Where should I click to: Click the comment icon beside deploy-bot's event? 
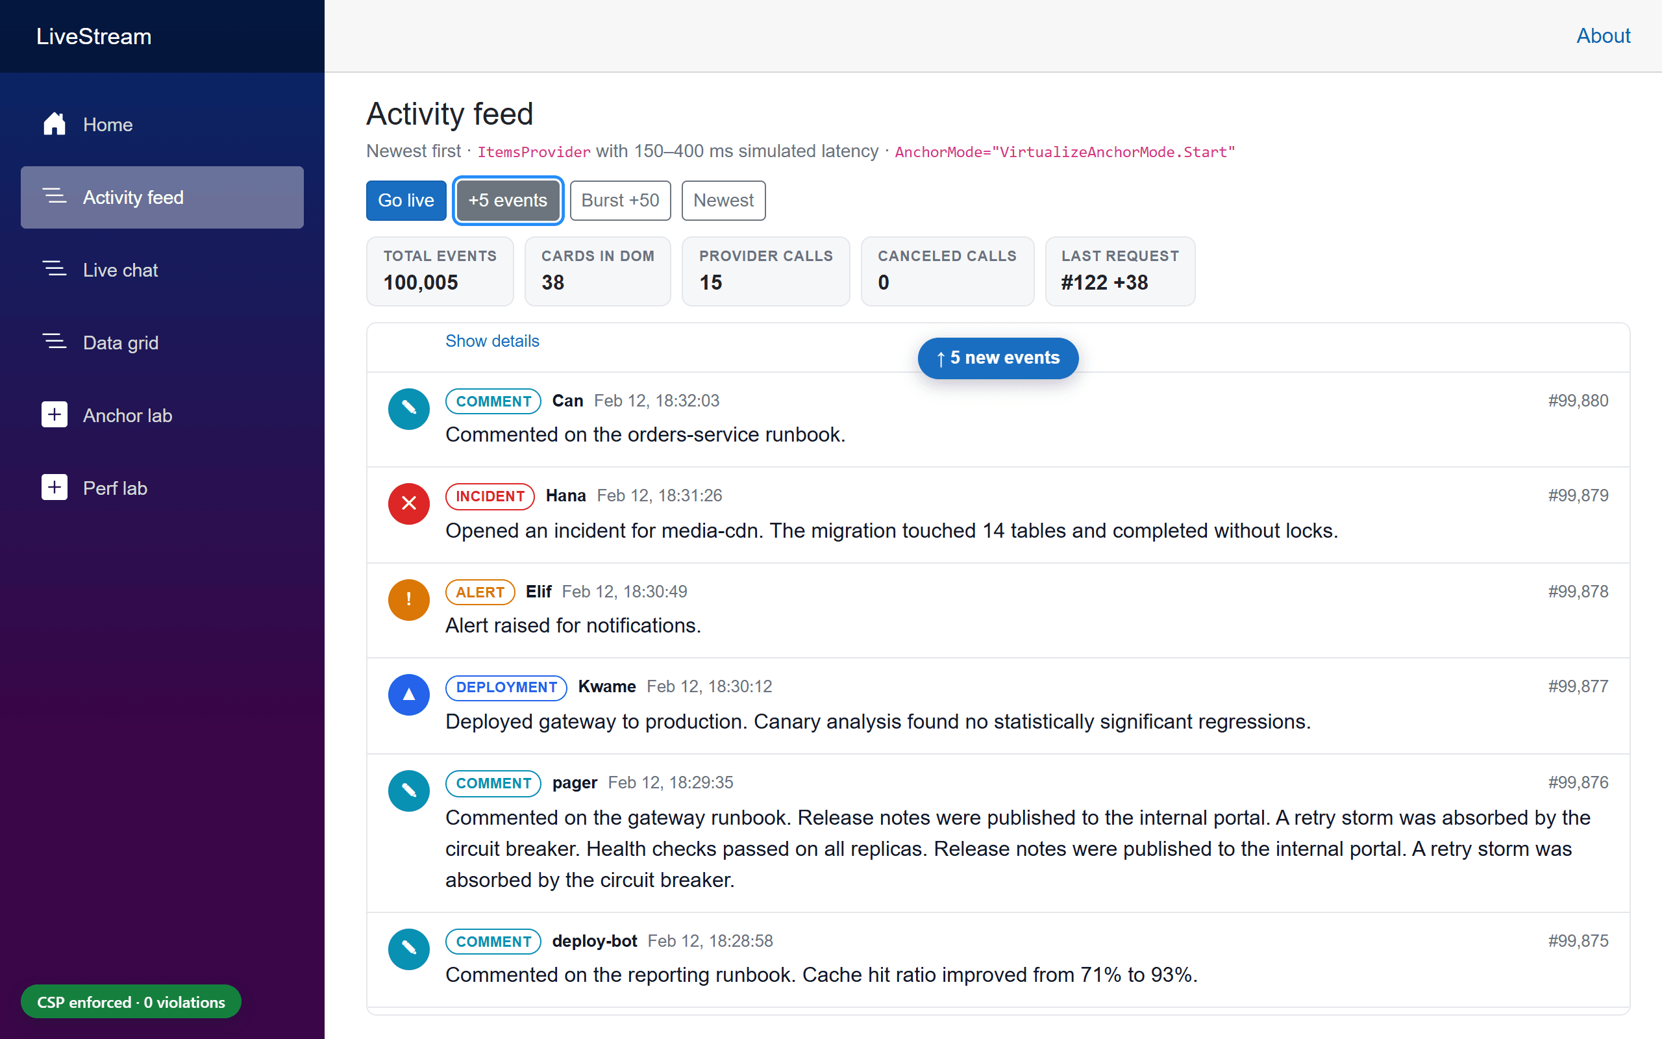[x=408, y=949]
